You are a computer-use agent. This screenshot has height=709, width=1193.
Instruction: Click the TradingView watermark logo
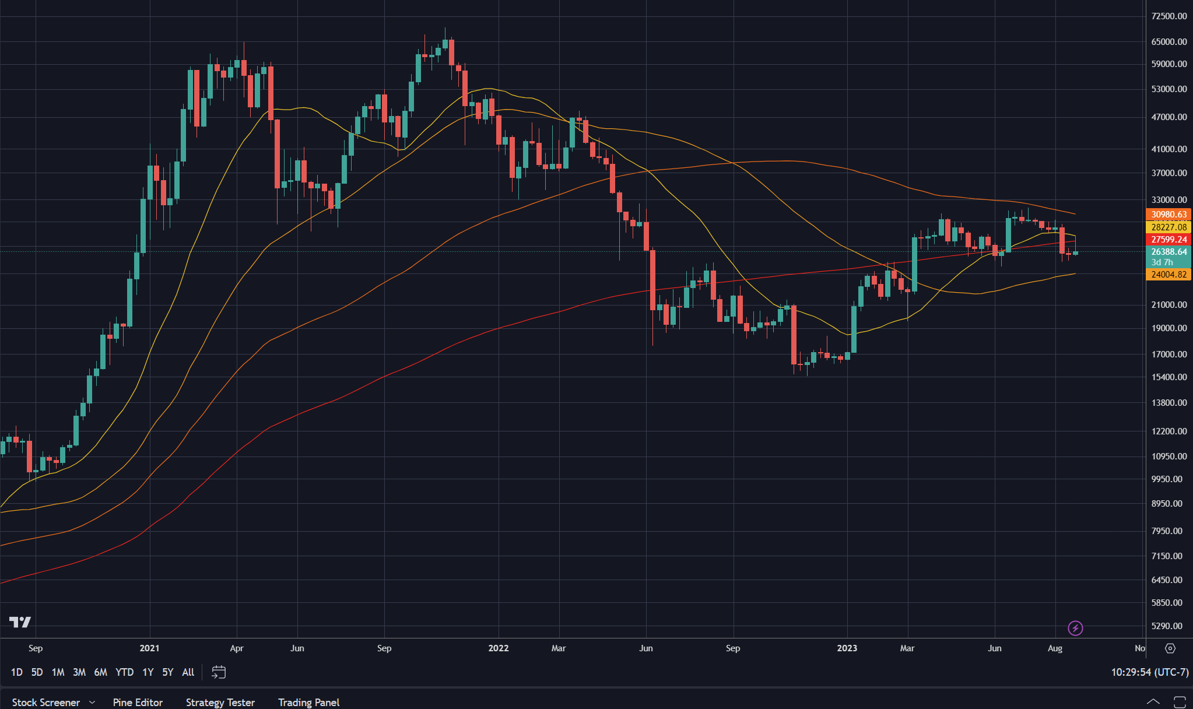point(20,622)
